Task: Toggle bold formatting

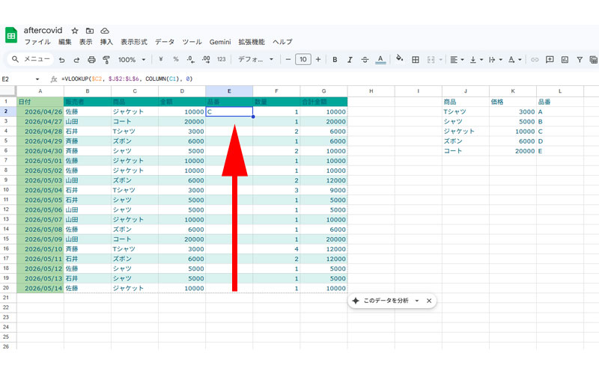Action: pyautogui.click(x=335, y=60)
